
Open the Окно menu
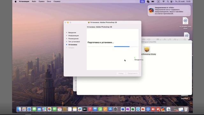click(x=49, y=1)
